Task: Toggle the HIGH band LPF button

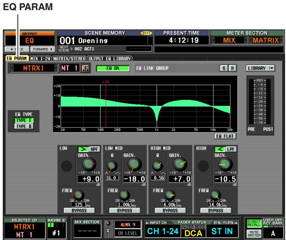Action: [x=231, y=149]
